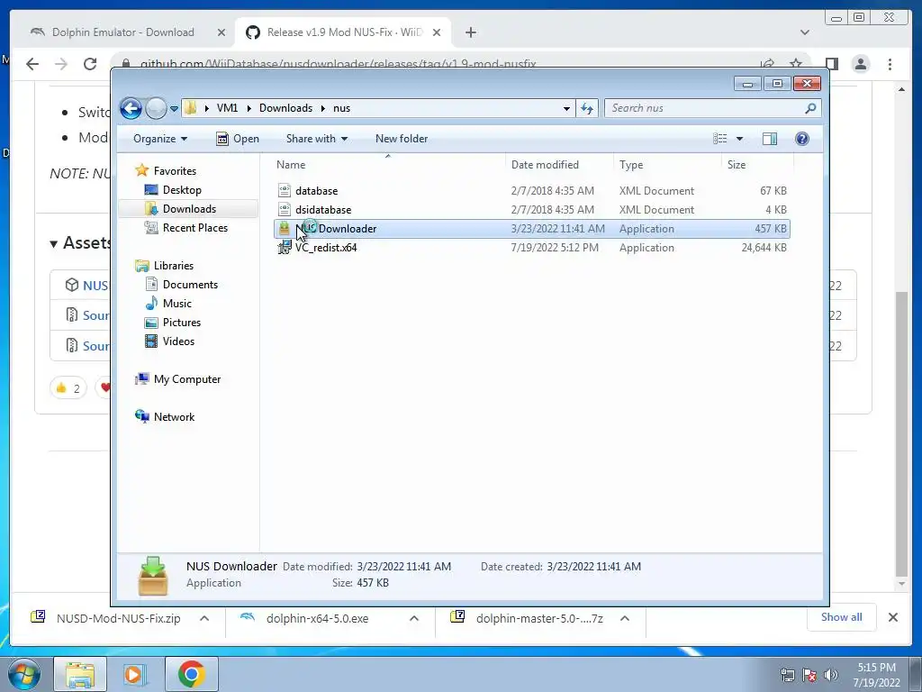The height and width of the screenshot is (692, 922).
Task: Open options for NUSD-Mod-NUS-Fix.zip download
Action: coord(204,618)
